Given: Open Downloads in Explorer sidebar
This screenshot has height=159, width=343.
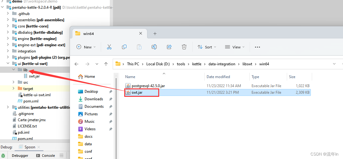Looking at the screenshot, I should 94,99.
